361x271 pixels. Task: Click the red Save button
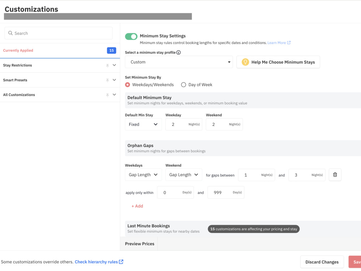point(355,262)
